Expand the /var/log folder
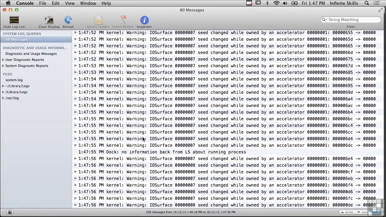The image size is (386, 217). [x=3, y=98]
